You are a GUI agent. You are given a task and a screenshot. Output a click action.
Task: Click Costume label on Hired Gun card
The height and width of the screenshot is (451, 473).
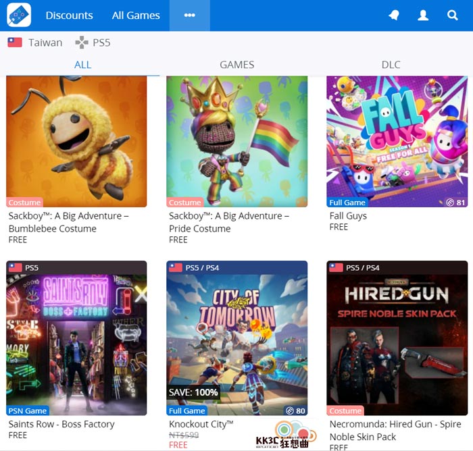coord(345,410)
